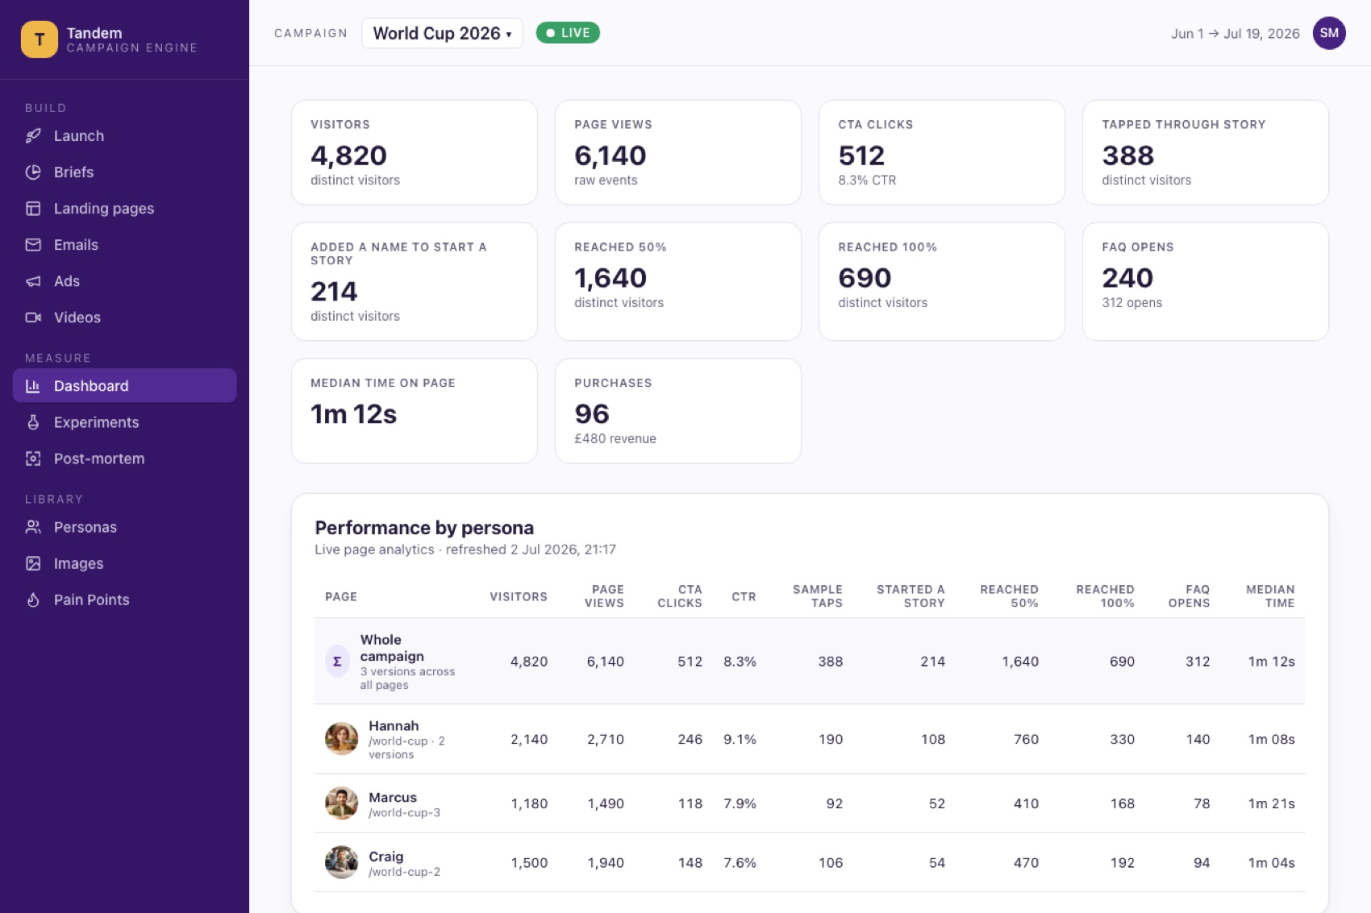Image resolution: width=1371 pixels, height=913 pixels.
Task: Navigate to the Emails section
Action: 125,245
